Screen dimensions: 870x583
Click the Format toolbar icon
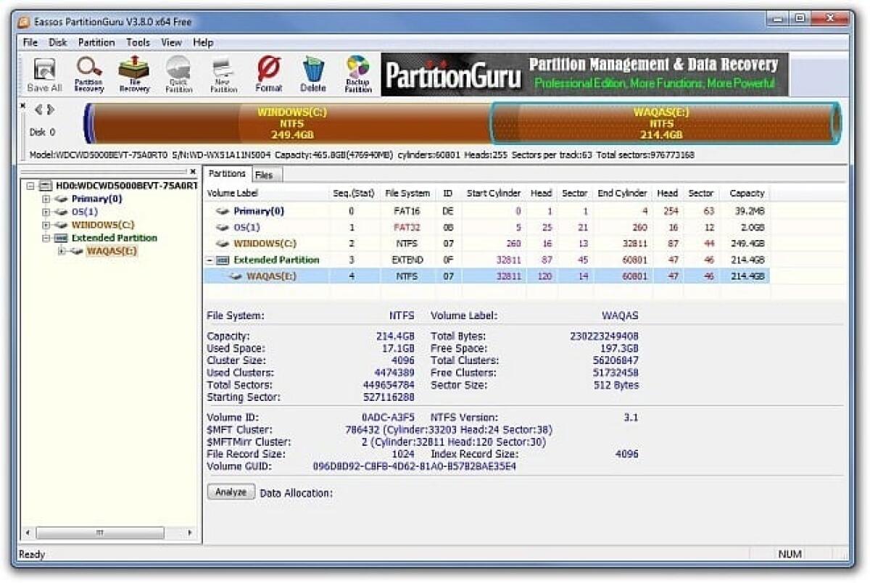click(268, 73)
